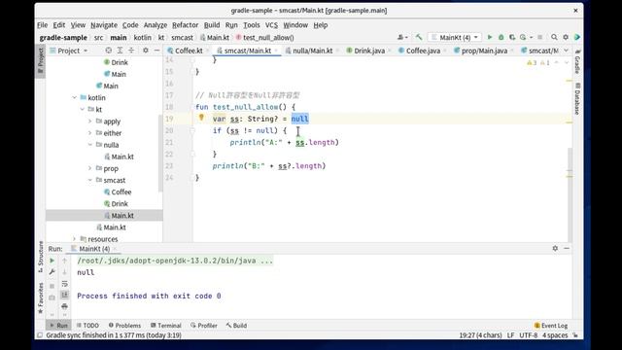
Task: Expand all in Project panel
Action: [120, 51]
